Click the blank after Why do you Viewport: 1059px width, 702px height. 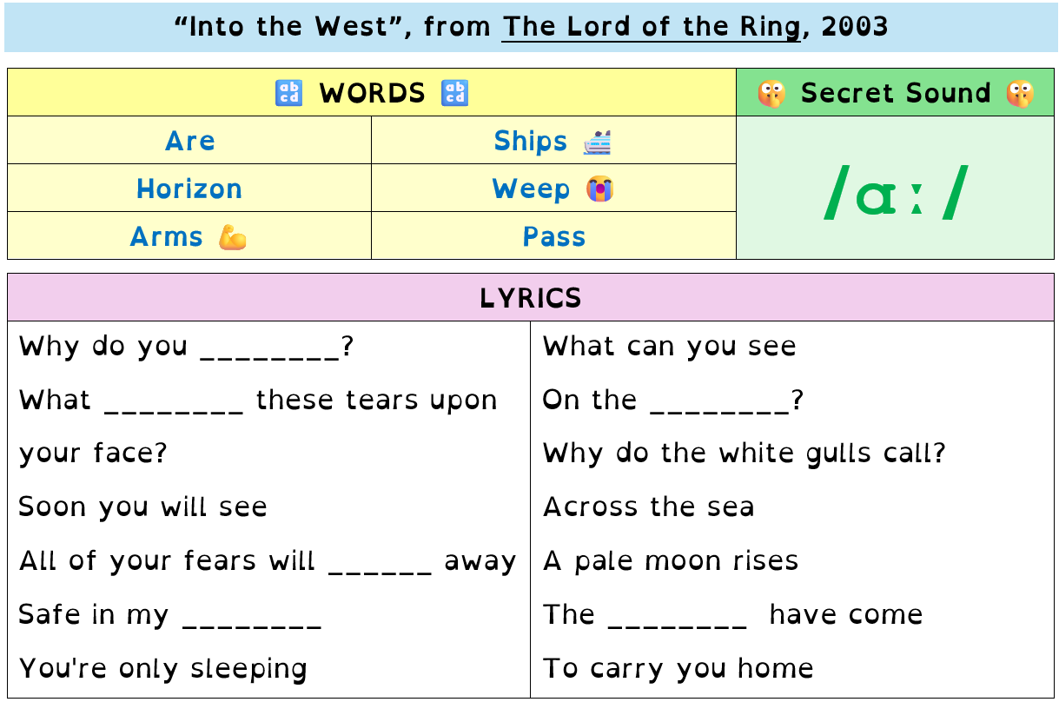click(x=270, y=351)
